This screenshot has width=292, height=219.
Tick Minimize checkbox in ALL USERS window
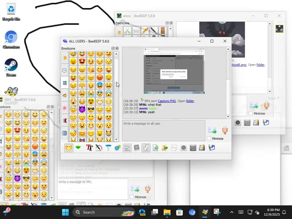(x=209, y=138)
